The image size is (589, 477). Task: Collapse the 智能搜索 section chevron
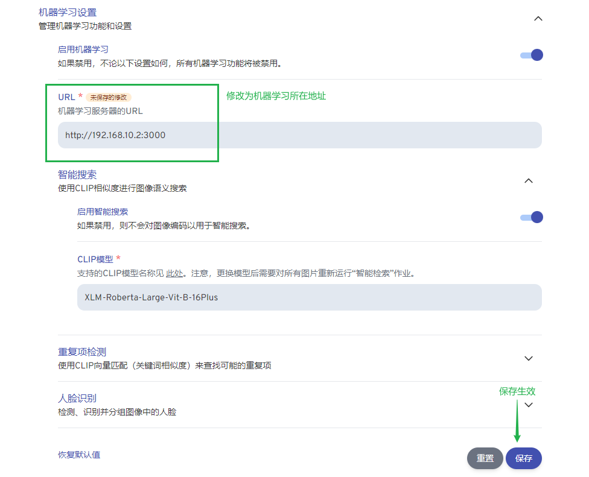pos(529,180)
